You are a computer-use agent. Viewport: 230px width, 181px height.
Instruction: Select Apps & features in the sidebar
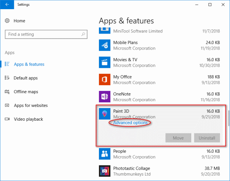coord(29,64)
